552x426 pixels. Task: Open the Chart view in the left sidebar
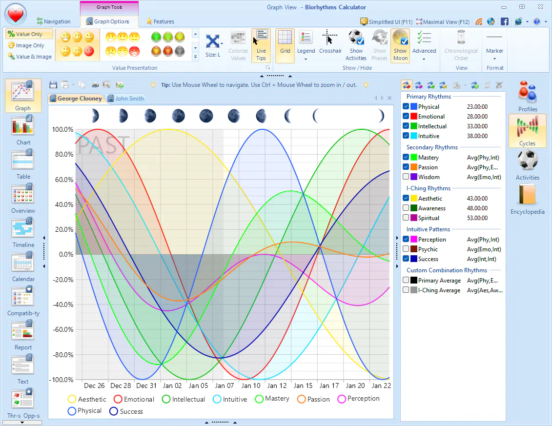coord(22,128)
